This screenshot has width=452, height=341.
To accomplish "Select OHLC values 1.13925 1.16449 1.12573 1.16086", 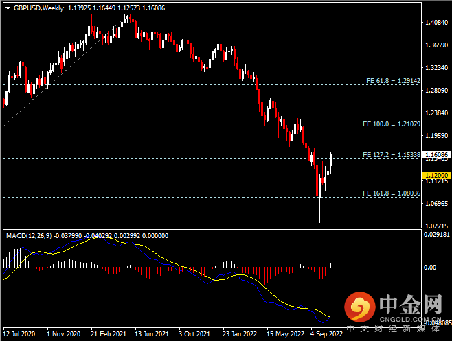I will tap(117, 8).
